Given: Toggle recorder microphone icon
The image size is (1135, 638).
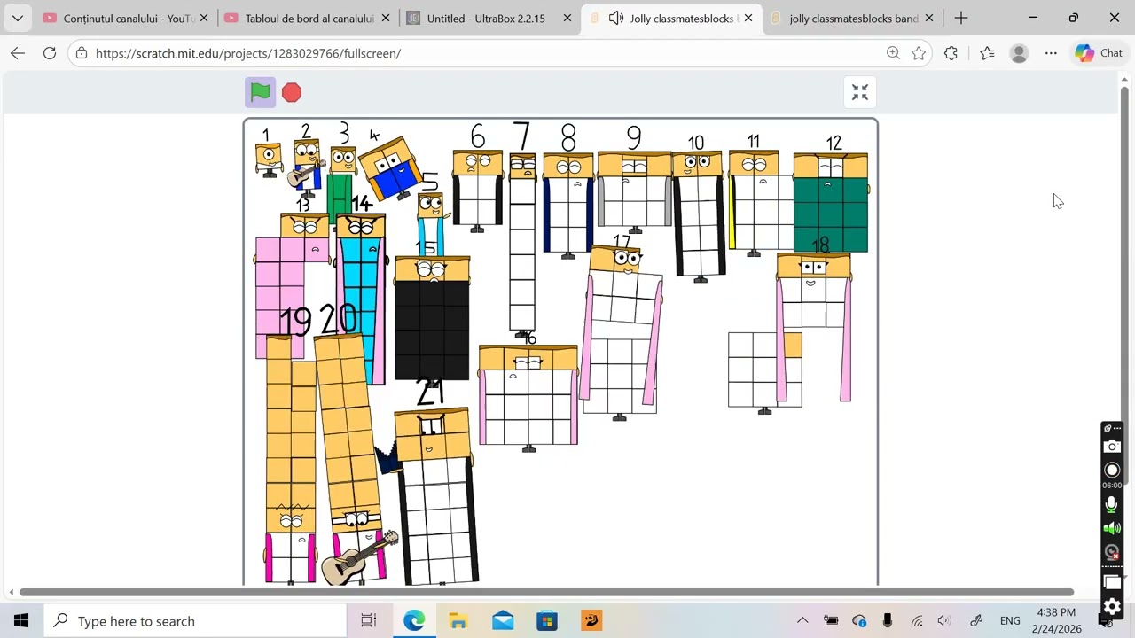Looking at the screenshot, I should (1112, 505).
